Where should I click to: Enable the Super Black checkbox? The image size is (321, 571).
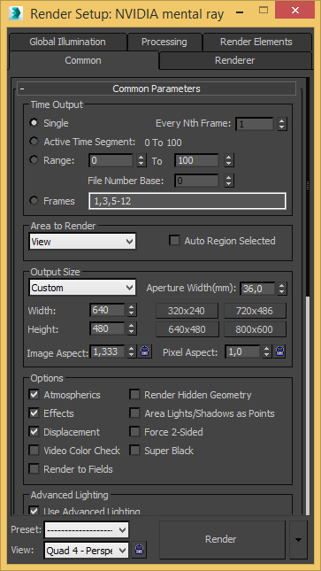pos(135,451)
